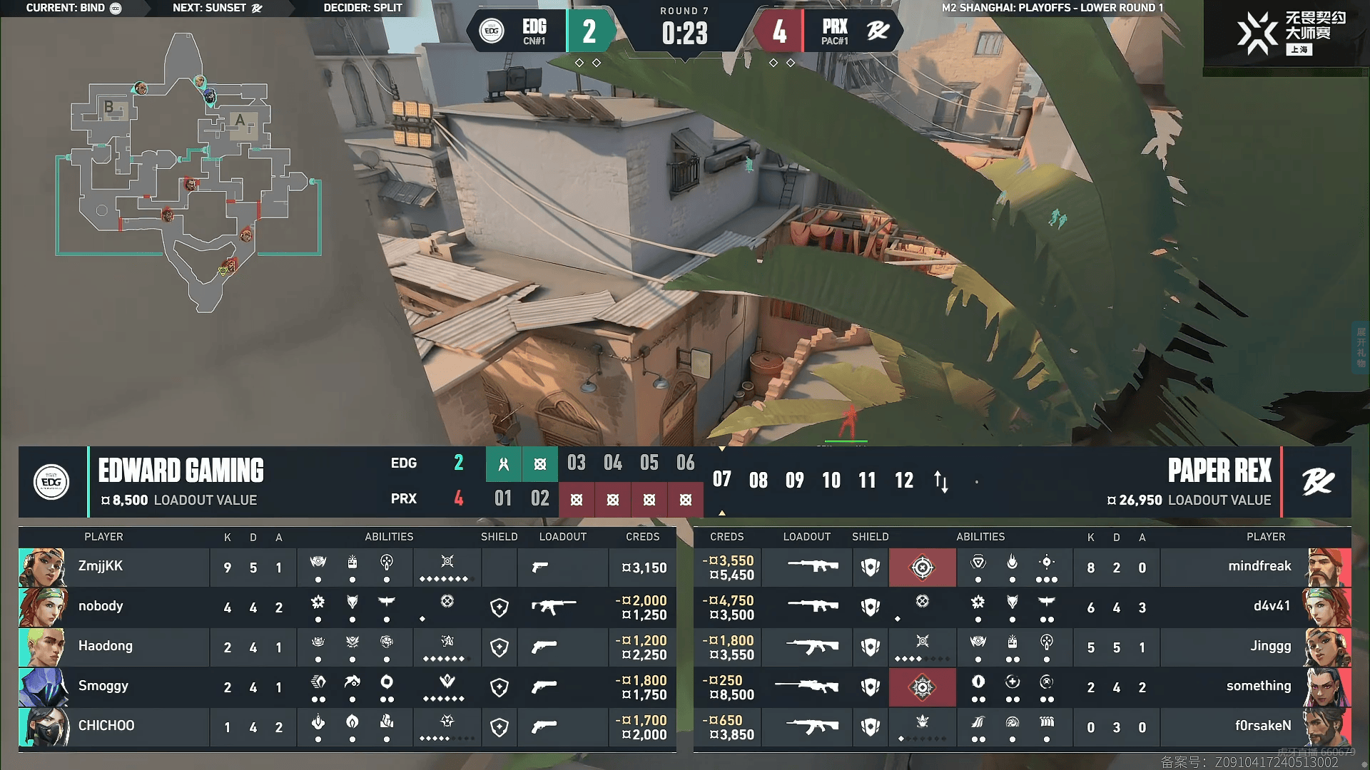Viewport: 1370px width, 770px height.
Task: Click CHICHOO's shield icon
Action: click(x=499, y=727)
